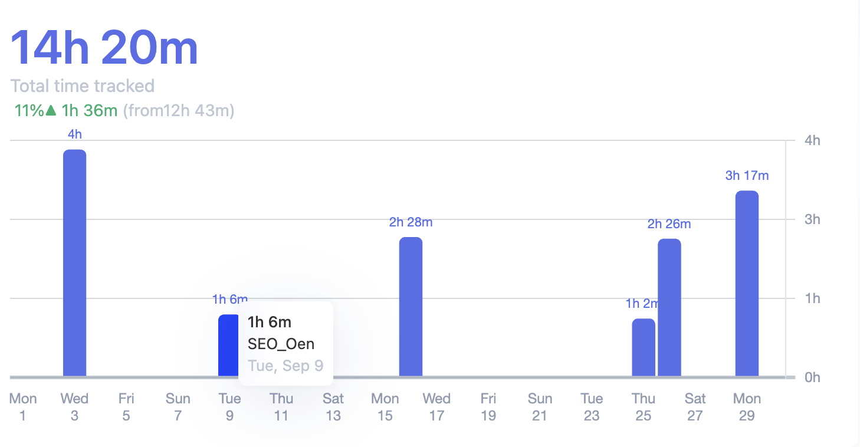The width and height of the screenshot is (860, 447).
Task: Click the 3h y-axis gridline label
Action: [x=812, y=219]
